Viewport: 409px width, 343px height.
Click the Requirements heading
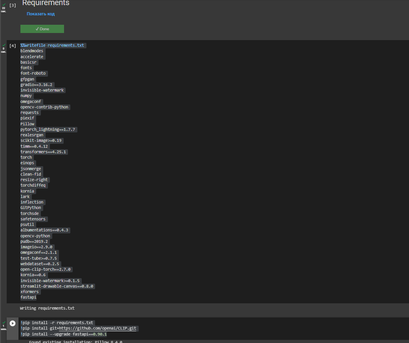(46, 3)
